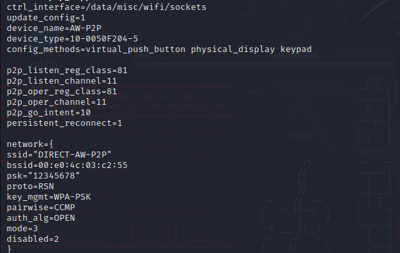This screenshot has width=400, height=253.
Task: Click the key_mgmt=WPA-PSK line
Action: click(49, 197)
